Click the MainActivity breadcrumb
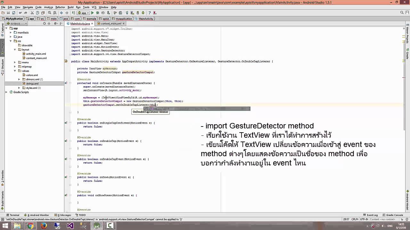Screen dimensions: 410x230 144,19
